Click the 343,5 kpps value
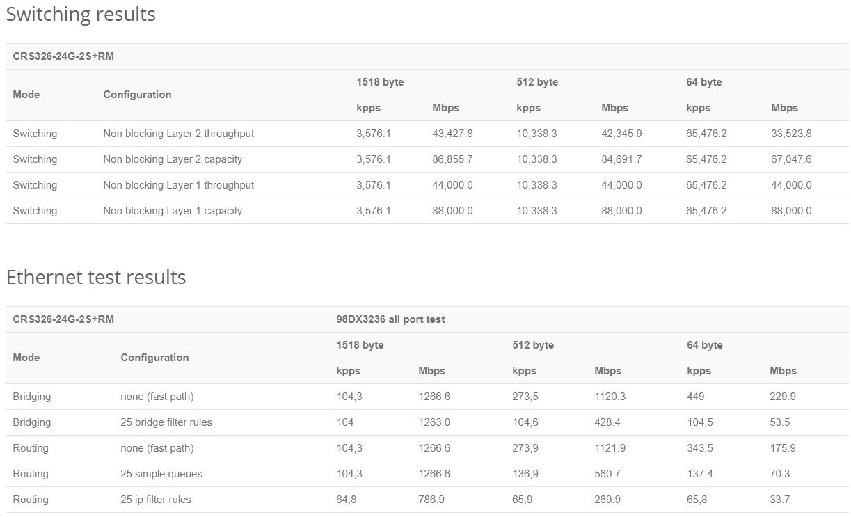 tap(700, 448)
